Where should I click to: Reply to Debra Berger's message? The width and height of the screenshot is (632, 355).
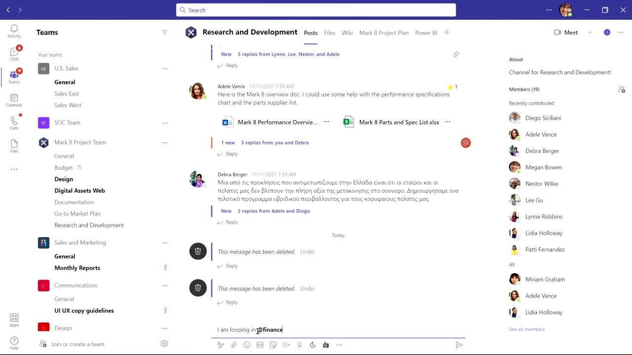pyautogui.click(x=228, y=222)
